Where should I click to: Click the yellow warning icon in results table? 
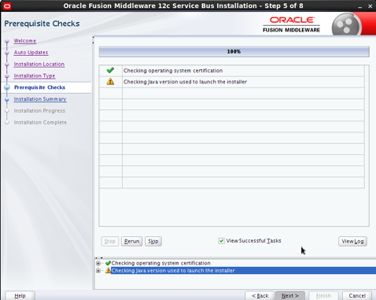tap(110, 82)
